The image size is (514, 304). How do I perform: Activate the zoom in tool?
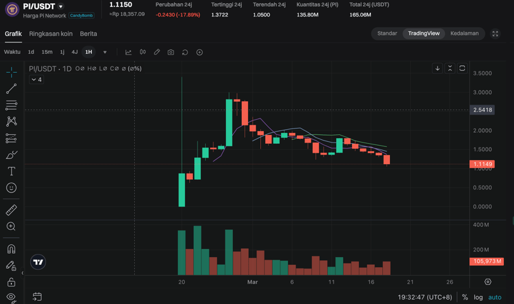pyautogui.click(x=11, y=226)
